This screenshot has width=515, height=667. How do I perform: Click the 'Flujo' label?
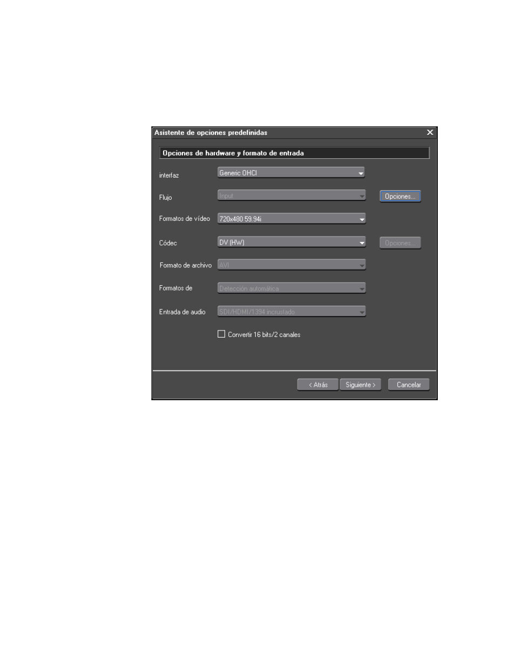tap(166, 198)
